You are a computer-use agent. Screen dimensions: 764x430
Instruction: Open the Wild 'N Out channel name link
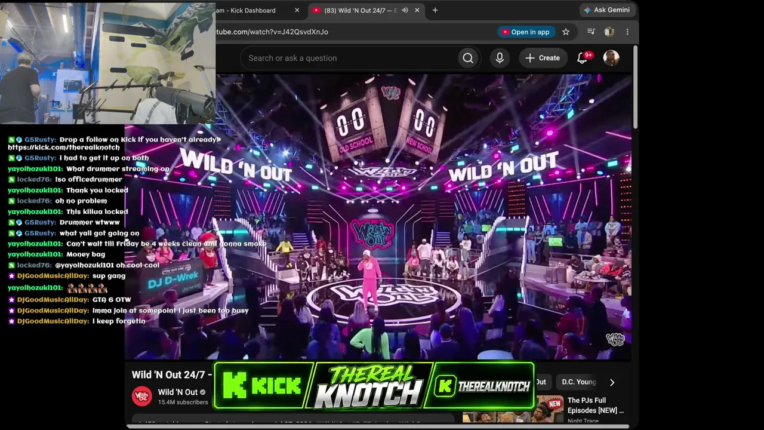click(x=177, y=392)
